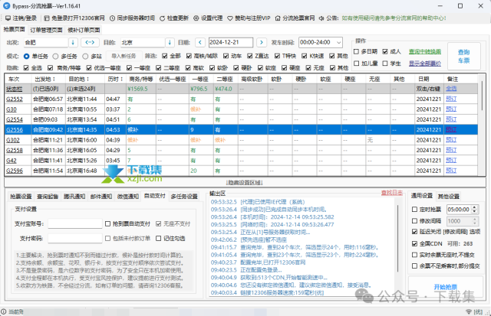
Task: Select 多任务 mode radio button
Action: pos(55,56)
